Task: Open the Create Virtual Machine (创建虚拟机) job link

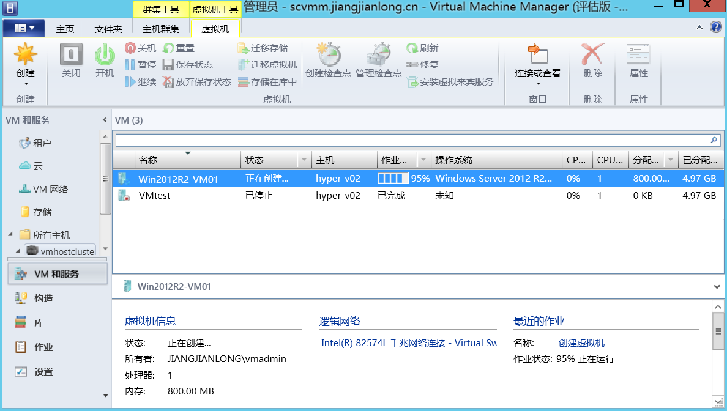Action: click(581, 343)
